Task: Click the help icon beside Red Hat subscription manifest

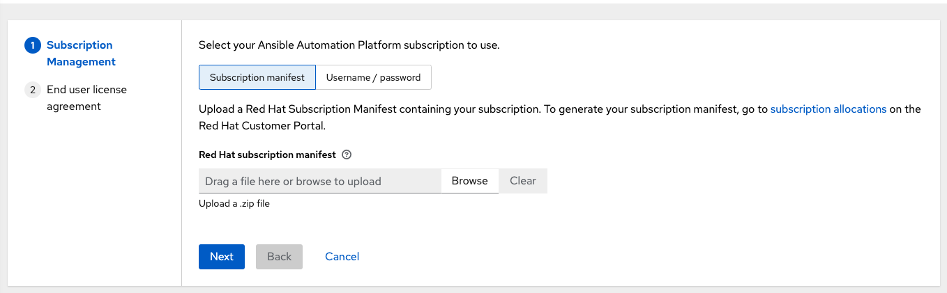Action: coord(347,155)
